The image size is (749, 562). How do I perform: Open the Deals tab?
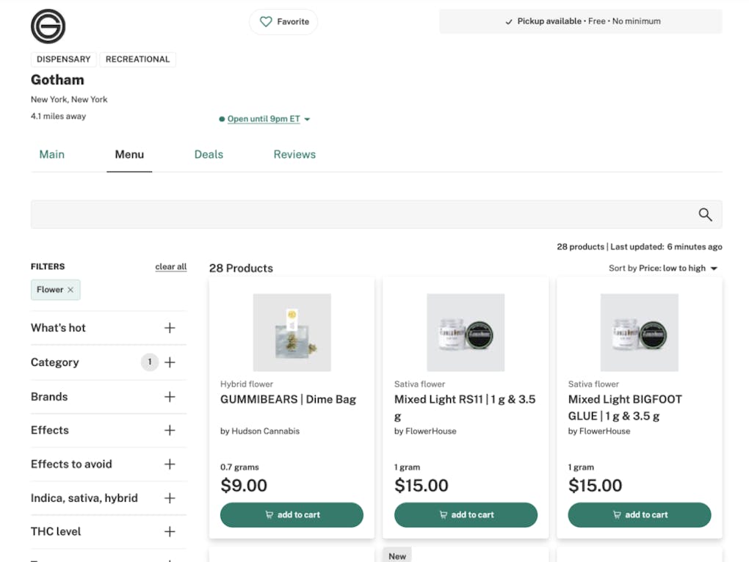[209, 155]
